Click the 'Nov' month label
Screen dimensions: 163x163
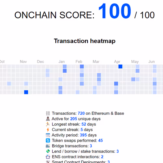pyautogui.click(x=23, y=62)
